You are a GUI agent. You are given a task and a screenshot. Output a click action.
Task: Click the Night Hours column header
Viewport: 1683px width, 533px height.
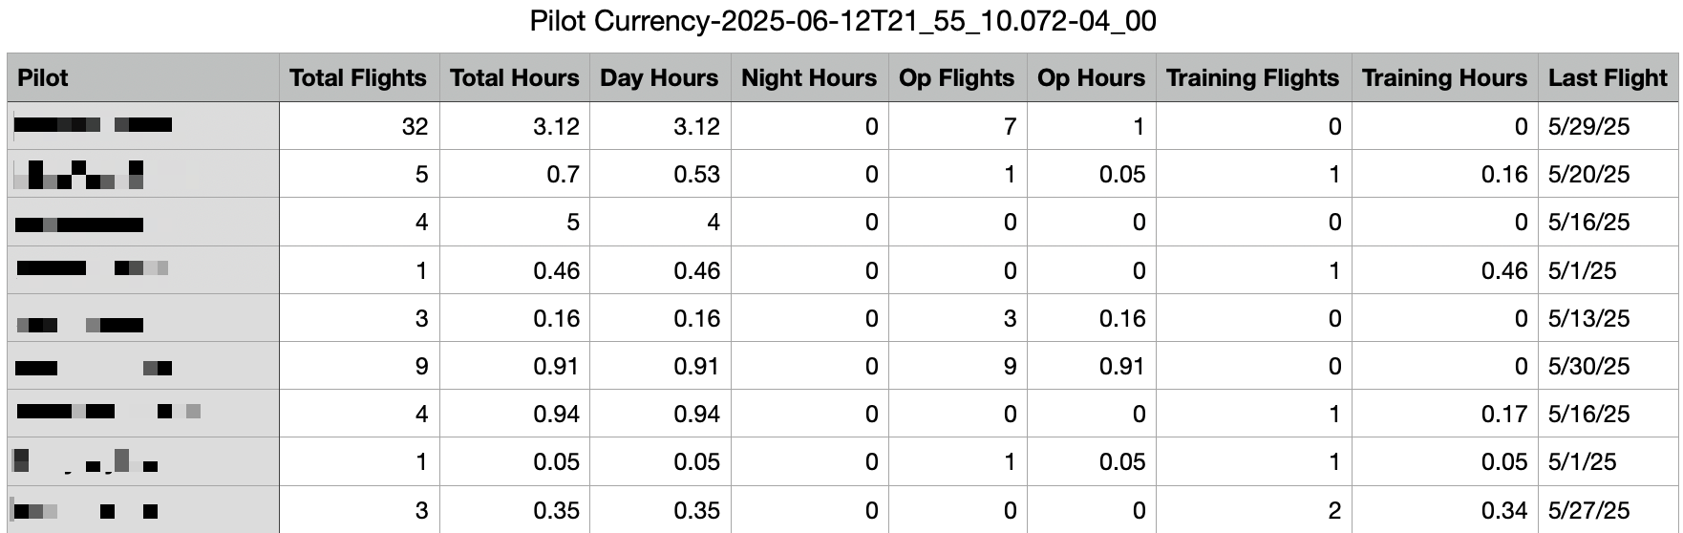(x=810, y=77)
